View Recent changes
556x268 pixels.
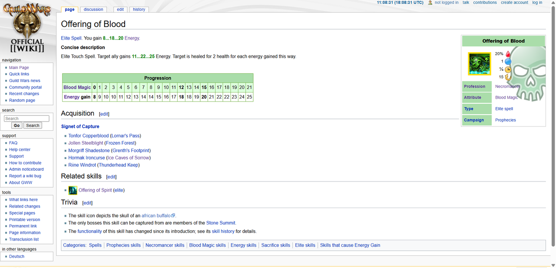(x=24, y=94)
